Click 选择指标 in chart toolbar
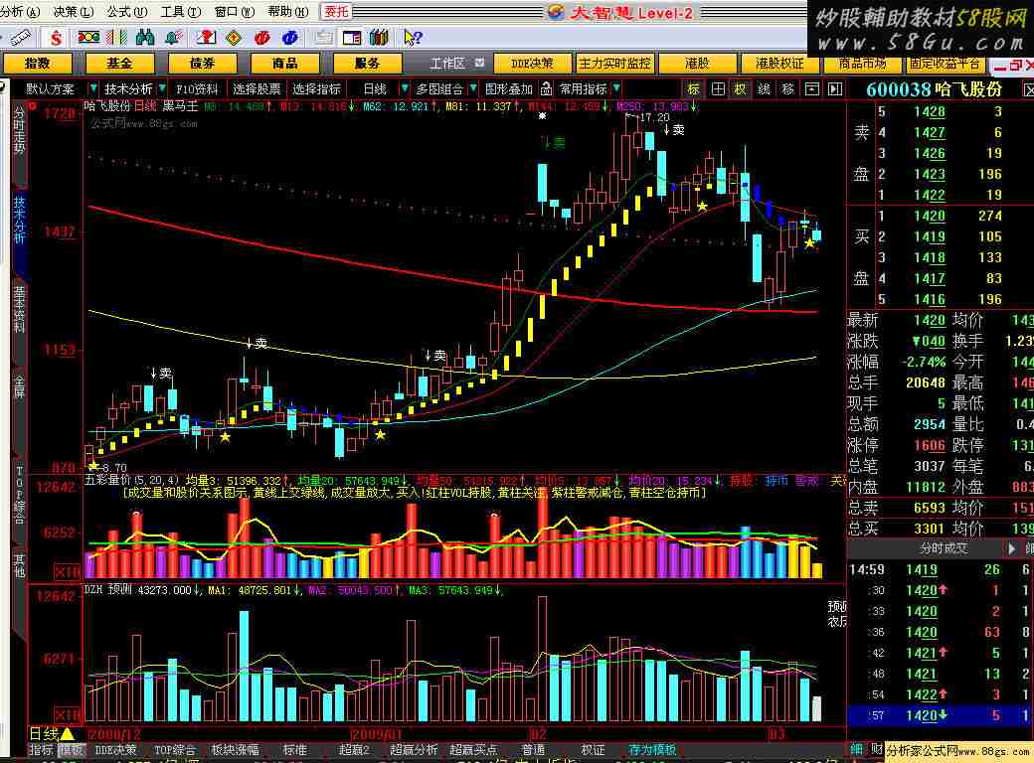Viewport: 1034px width, 763px height. click(316, 89)
